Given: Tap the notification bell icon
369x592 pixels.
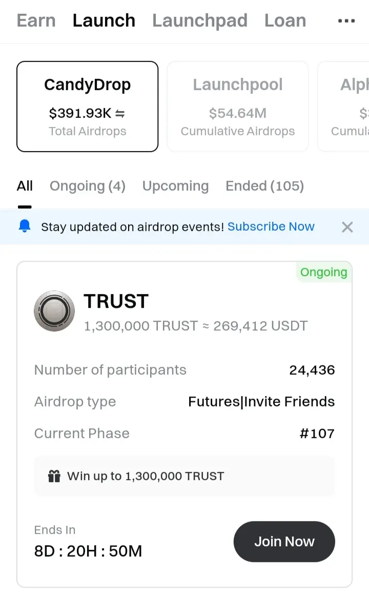Looking at the screenshot, I should click(25, 226).
